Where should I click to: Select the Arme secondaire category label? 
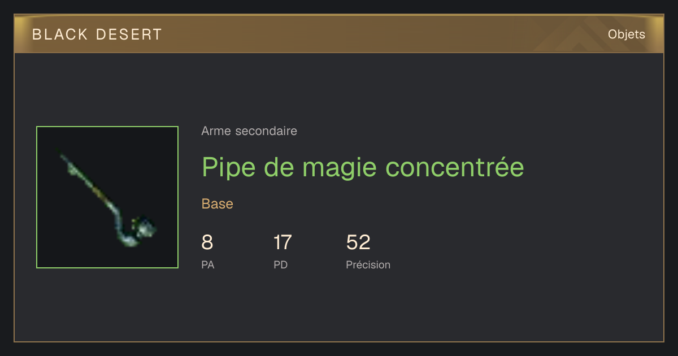point(249,131)
